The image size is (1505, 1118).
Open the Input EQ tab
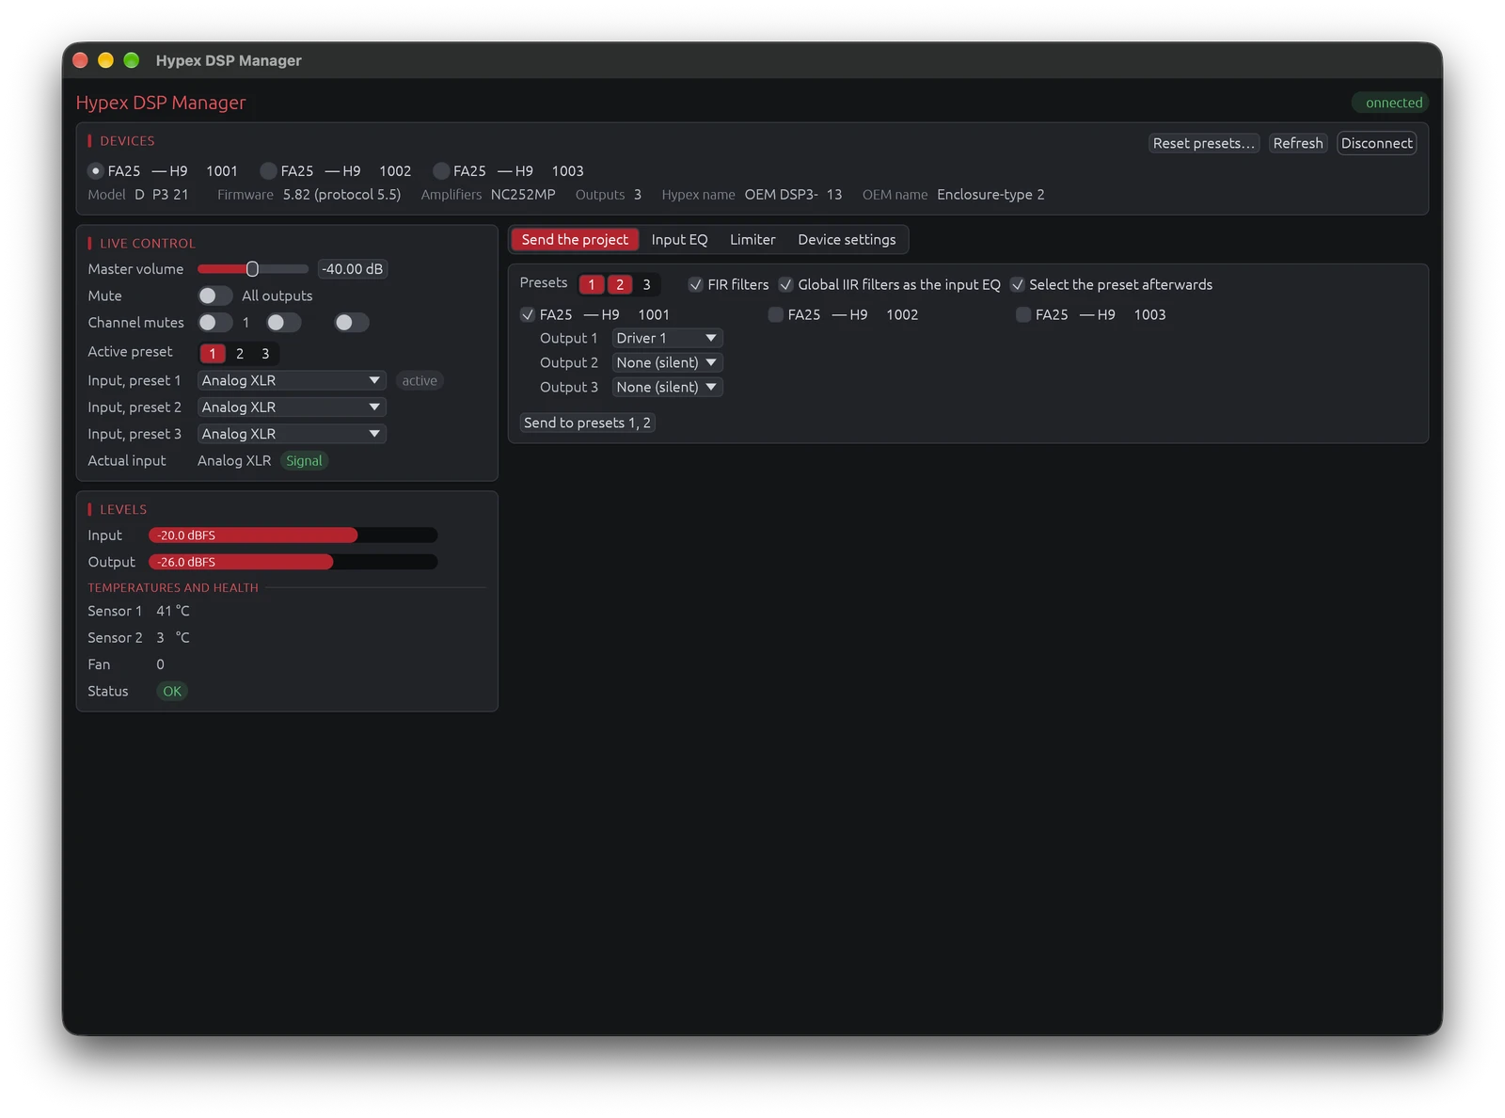[x=679, y=240]
